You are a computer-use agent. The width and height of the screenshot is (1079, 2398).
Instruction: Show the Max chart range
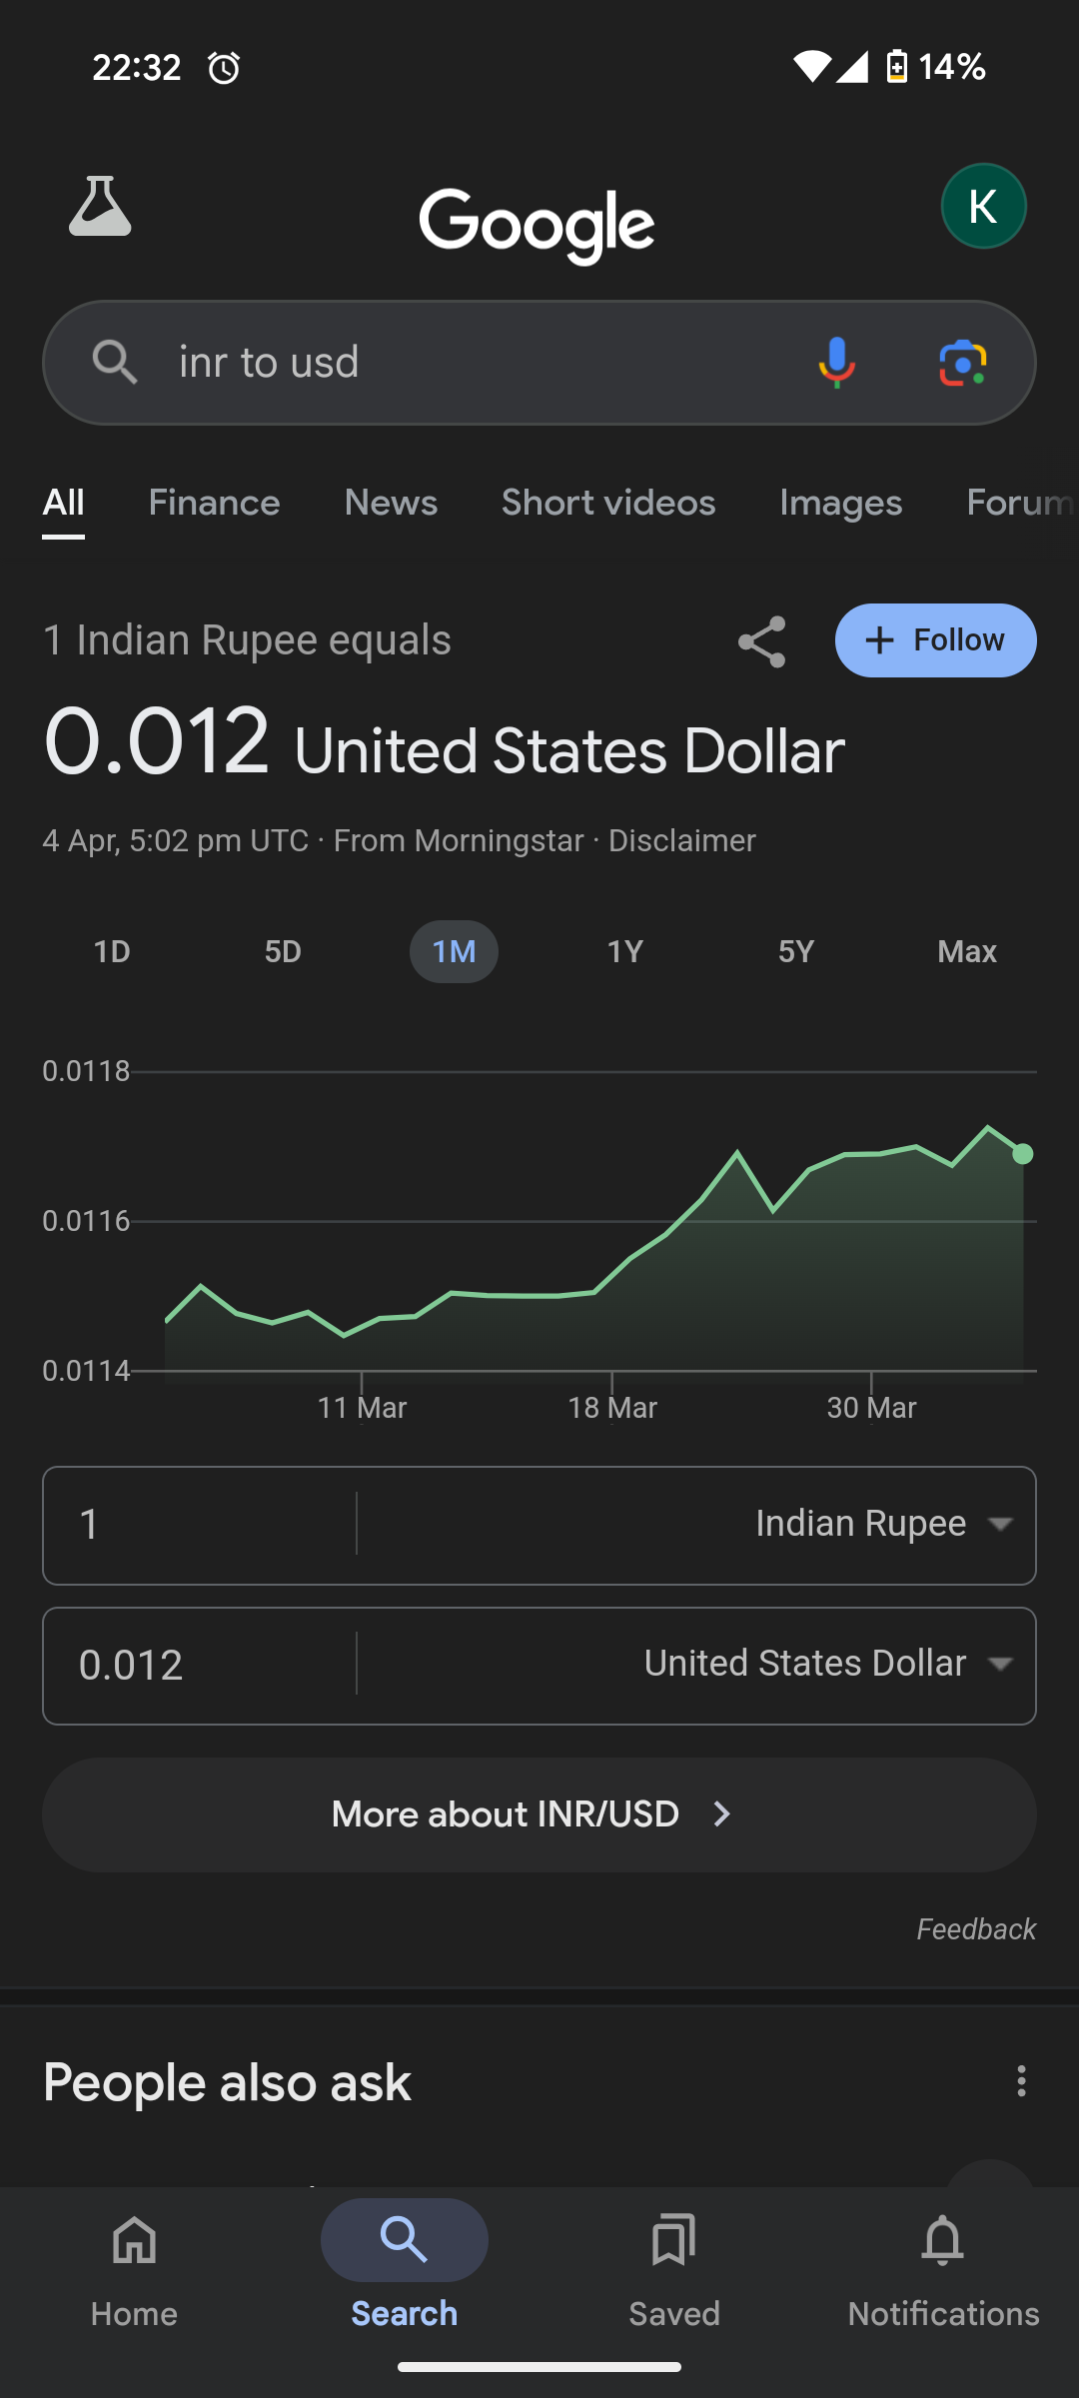(966, 951)
